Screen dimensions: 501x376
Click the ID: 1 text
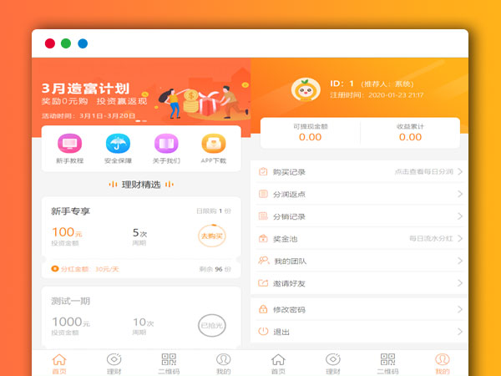point(342,84)
